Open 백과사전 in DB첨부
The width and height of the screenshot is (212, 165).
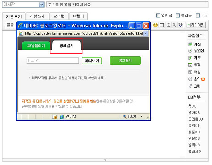195,151
